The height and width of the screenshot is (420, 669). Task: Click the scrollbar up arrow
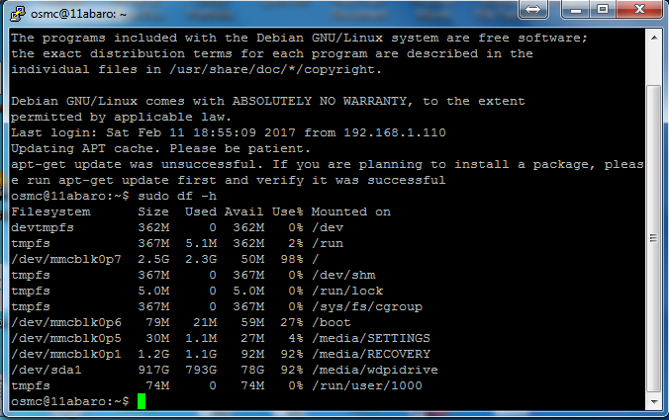(653, 38)
